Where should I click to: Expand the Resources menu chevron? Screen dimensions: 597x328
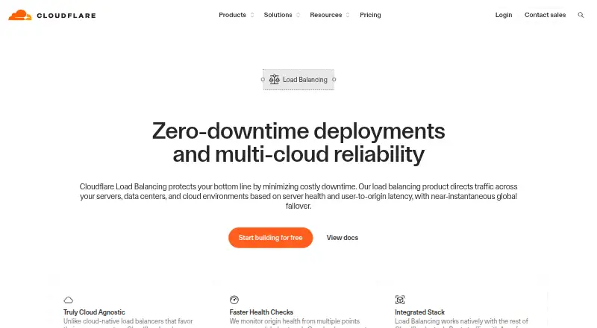pyautogui.click(x=348, y=15)
